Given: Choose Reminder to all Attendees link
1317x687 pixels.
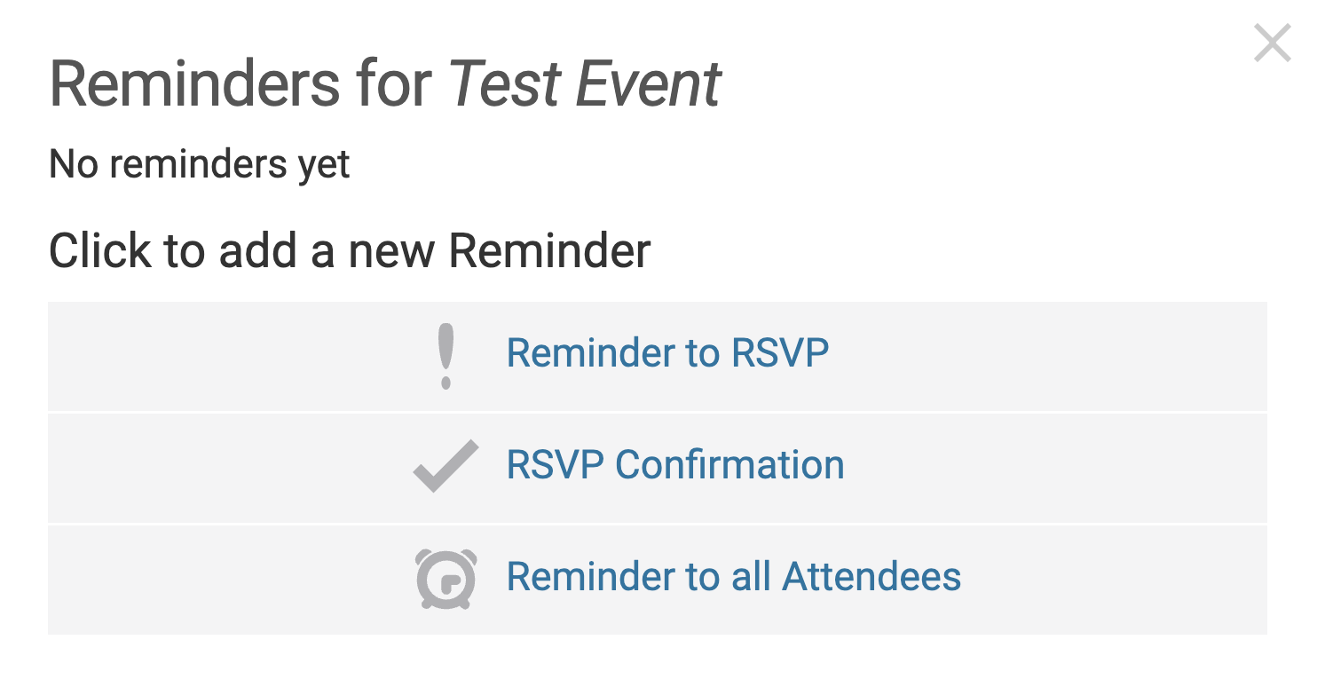Looking at the screenshot, I should [x=734, y=577].
